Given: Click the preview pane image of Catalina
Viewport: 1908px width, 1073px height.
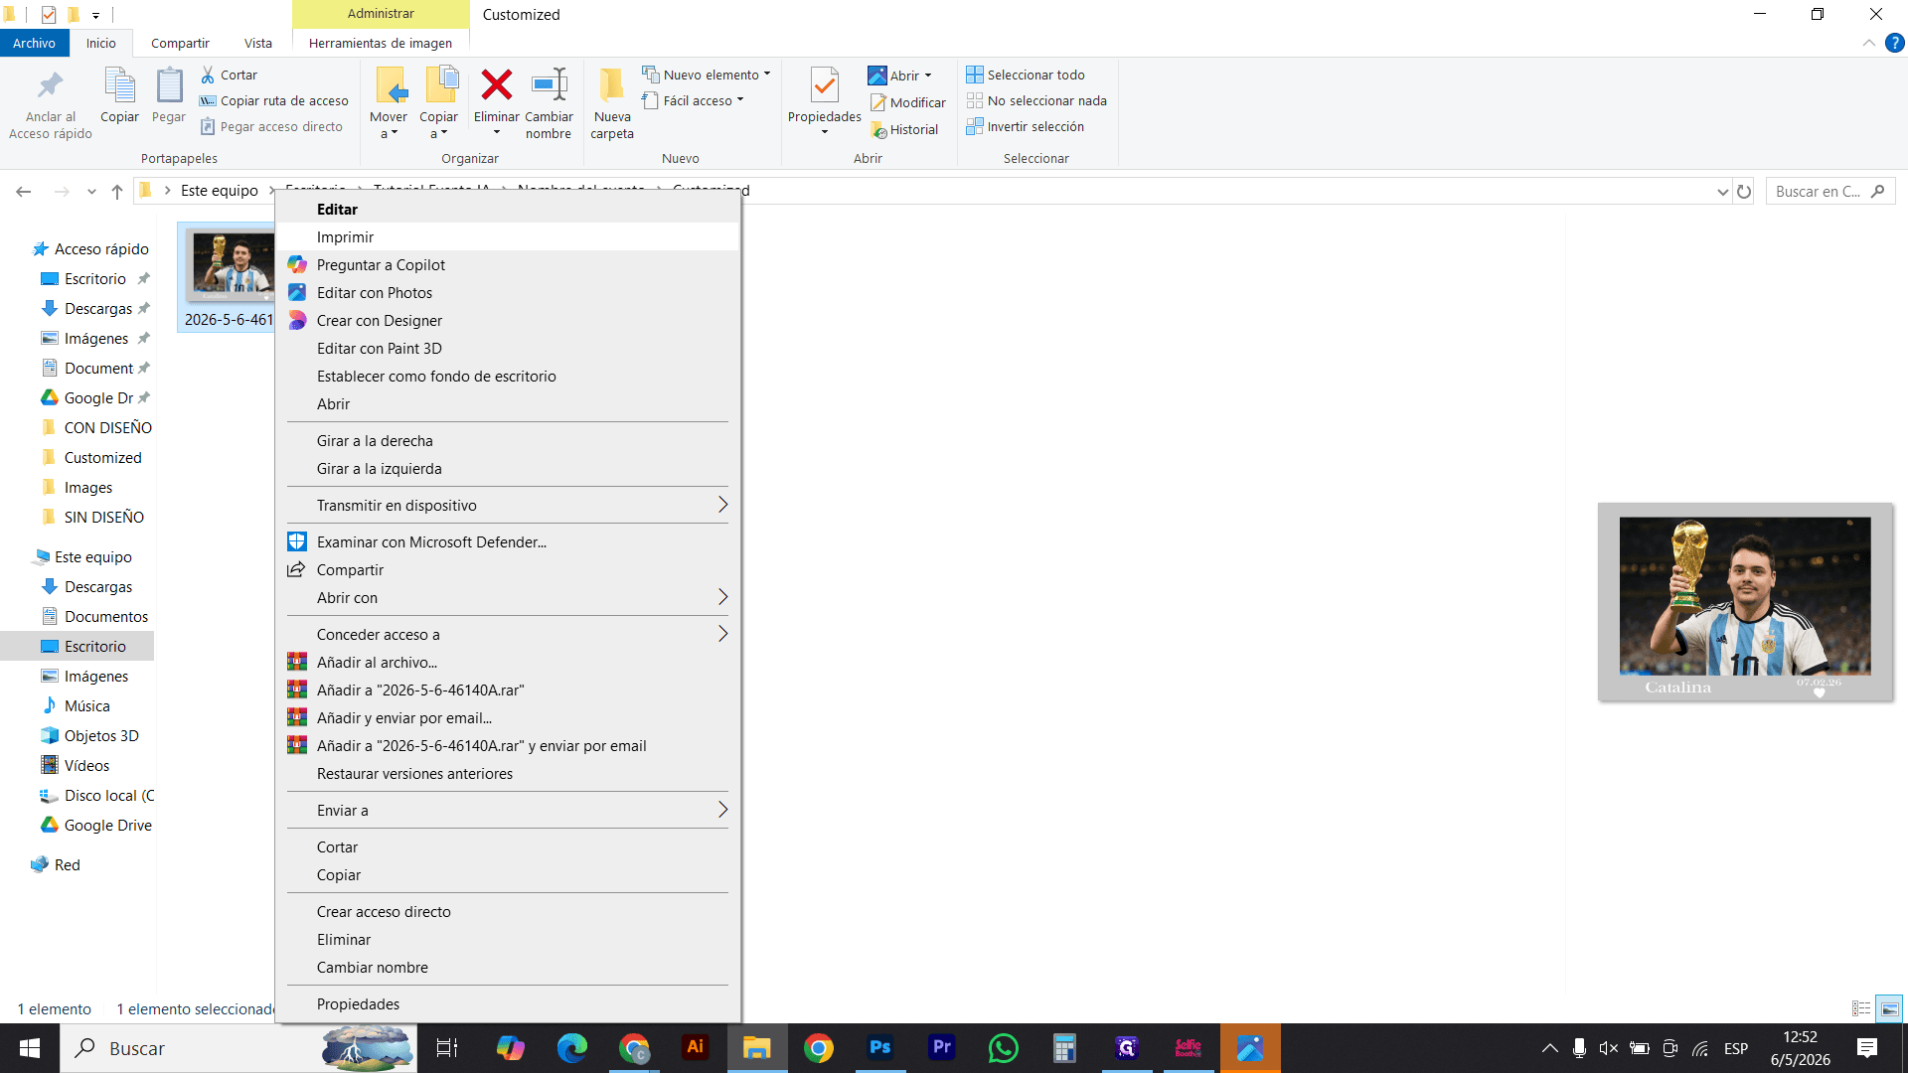Looking at the screenshot, I should 1745,602.
